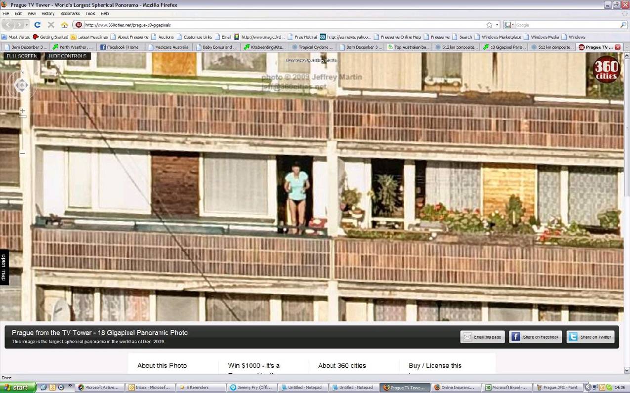Screen dimensions: 630x393
Task: Click the URL address bar field
Action: point(282,25)
